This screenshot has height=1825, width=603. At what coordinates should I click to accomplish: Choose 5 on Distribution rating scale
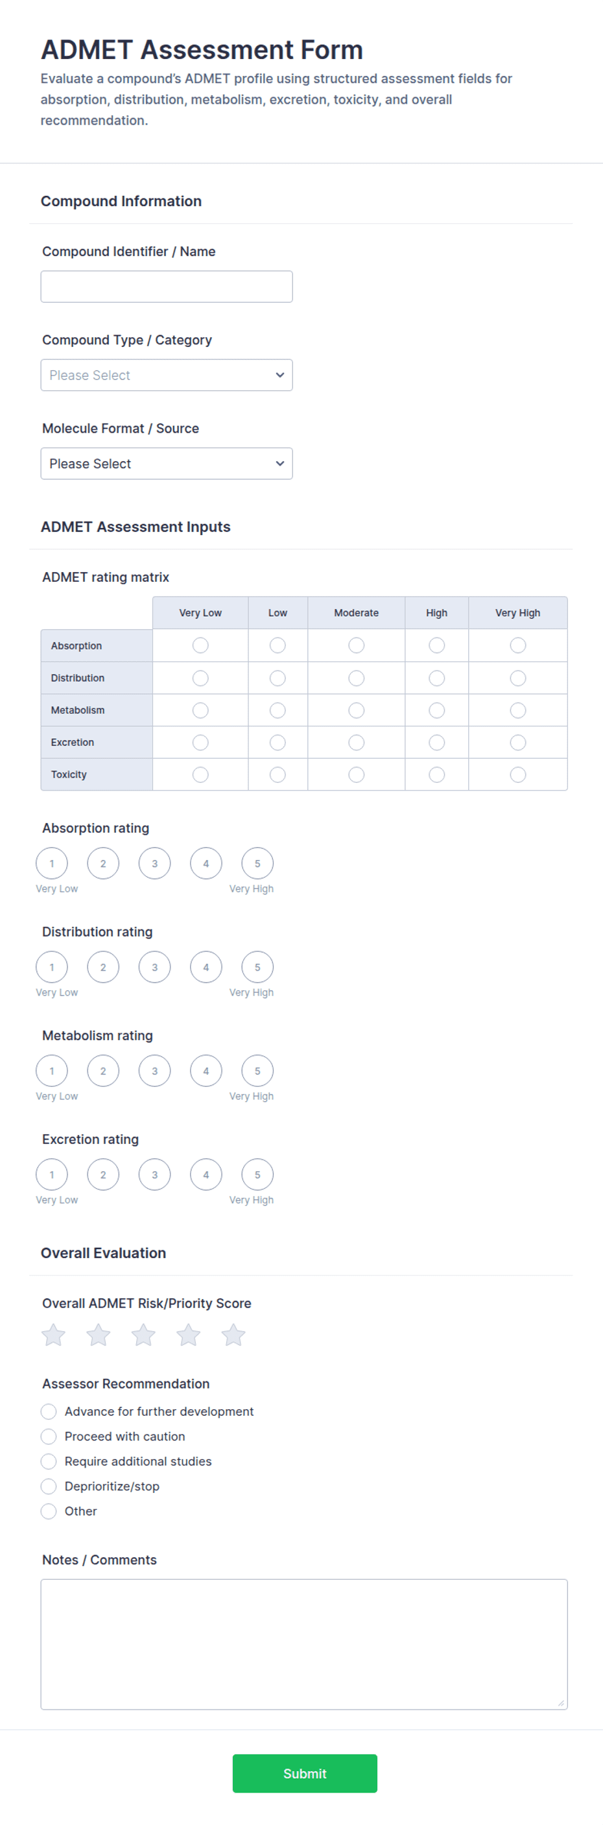tap(257, 967)
